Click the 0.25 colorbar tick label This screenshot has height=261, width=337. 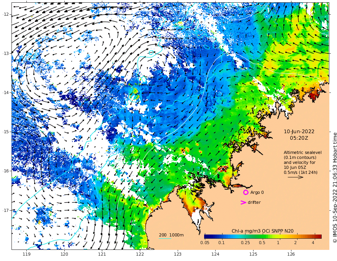[x=245, y=243]
